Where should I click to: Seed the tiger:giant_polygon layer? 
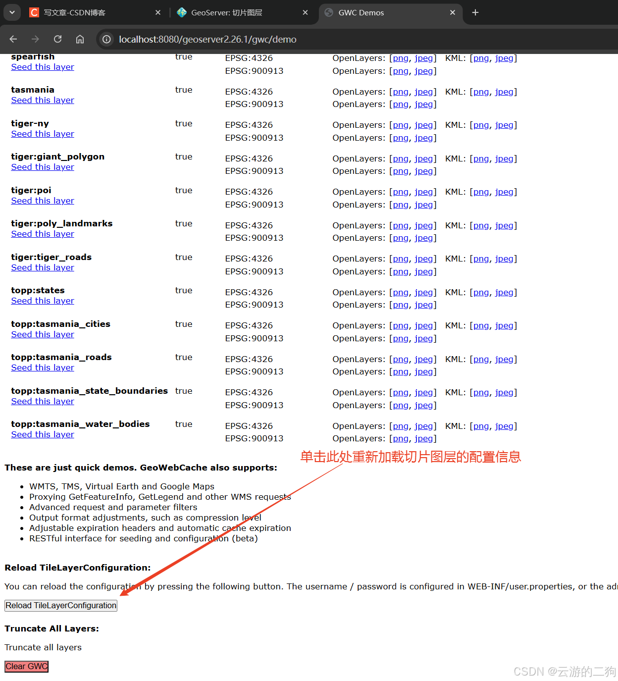(43, 167)
